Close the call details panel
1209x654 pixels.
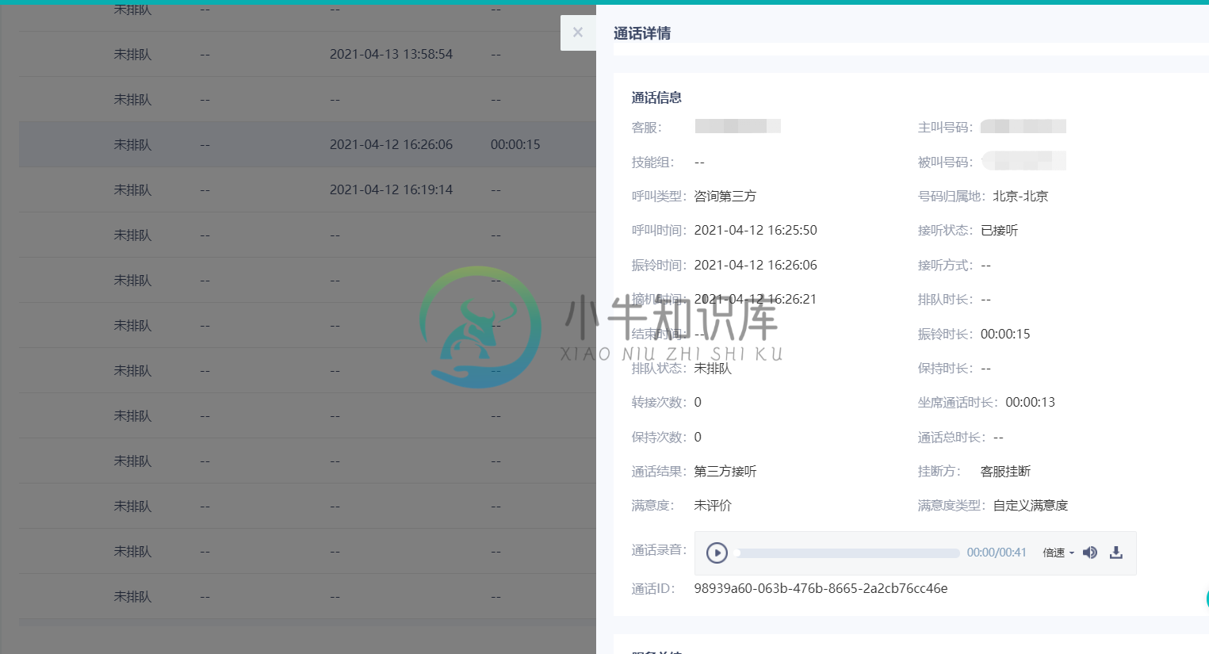tap(578, 33)
